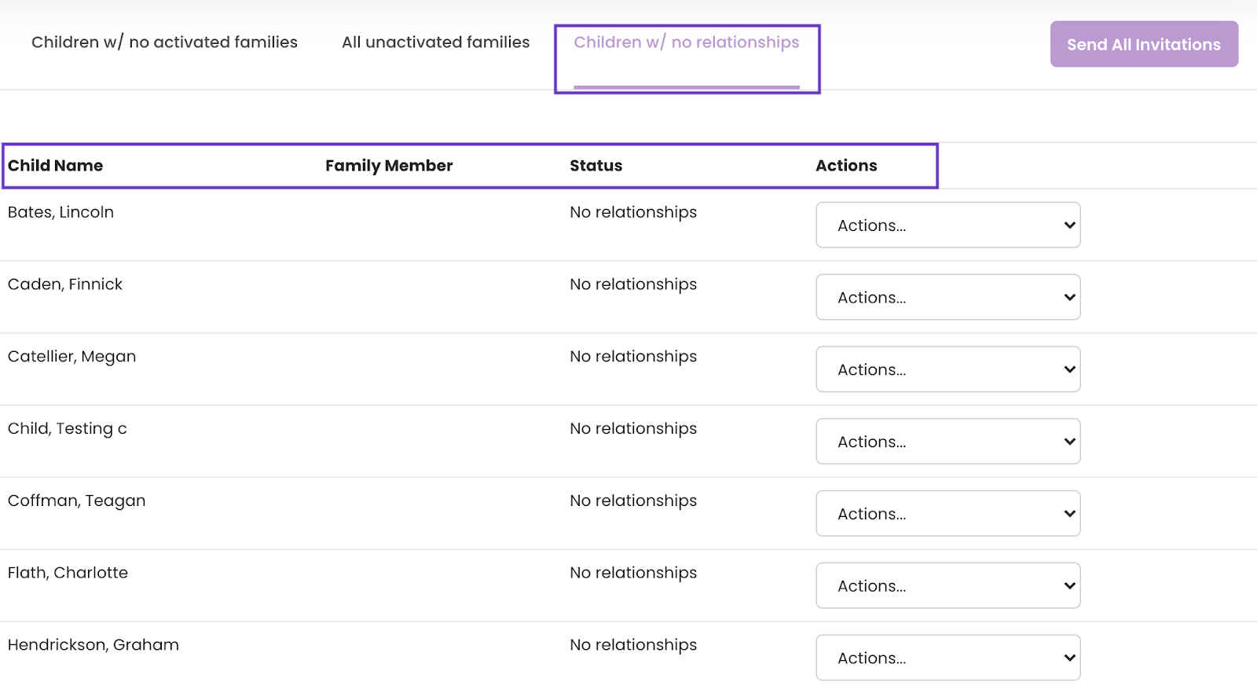Expand Actions menu for Hendrickson, Graham
Viewport: 1257px width, 693px height.
[x=948, y=658]
